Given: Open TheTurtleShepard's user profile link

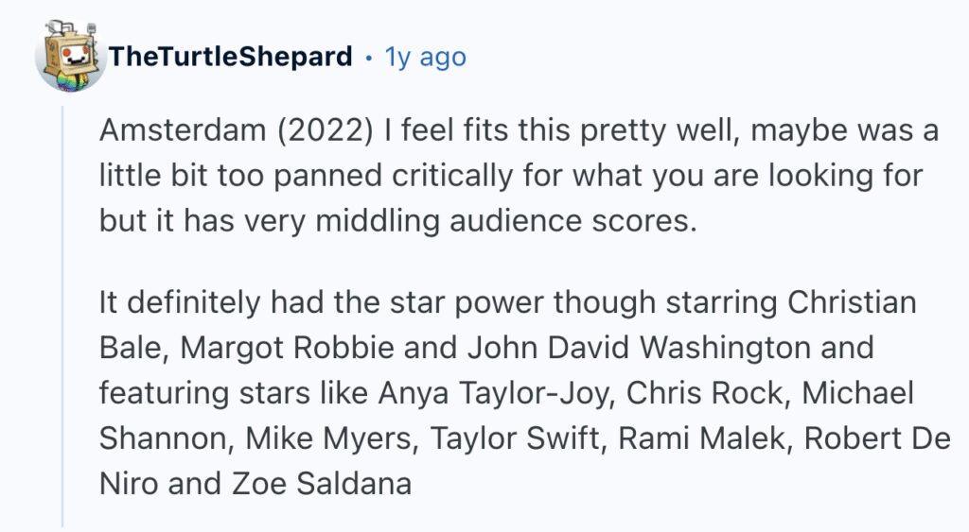Looking at the screenshot, I should pyautogui.click(x=230, y=57).
